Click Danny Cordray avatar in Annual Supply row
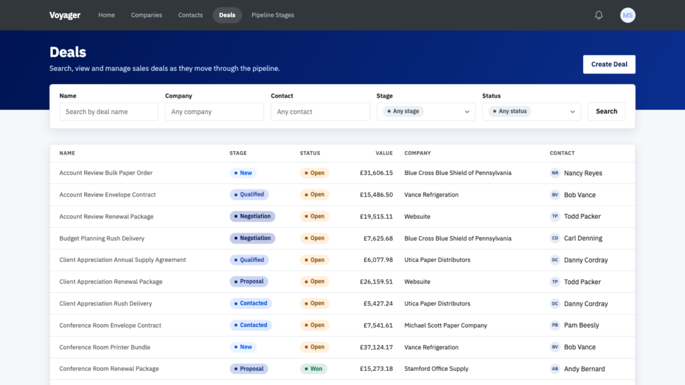Screen dimensions: 685x385 (x=555, y=260)
